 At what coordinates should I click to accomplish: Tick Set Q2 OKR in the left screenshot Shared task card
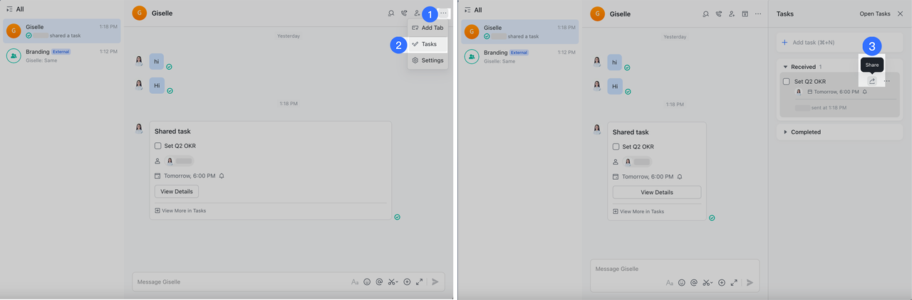(x=158, y=146)
